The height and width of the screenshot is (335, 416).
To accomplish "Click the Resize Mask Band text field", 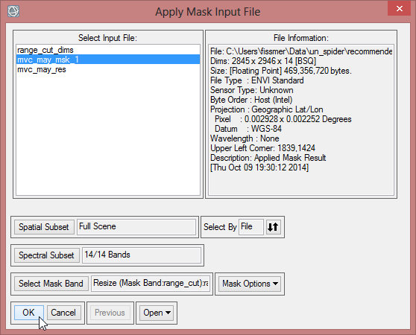I will coord(151,284).
